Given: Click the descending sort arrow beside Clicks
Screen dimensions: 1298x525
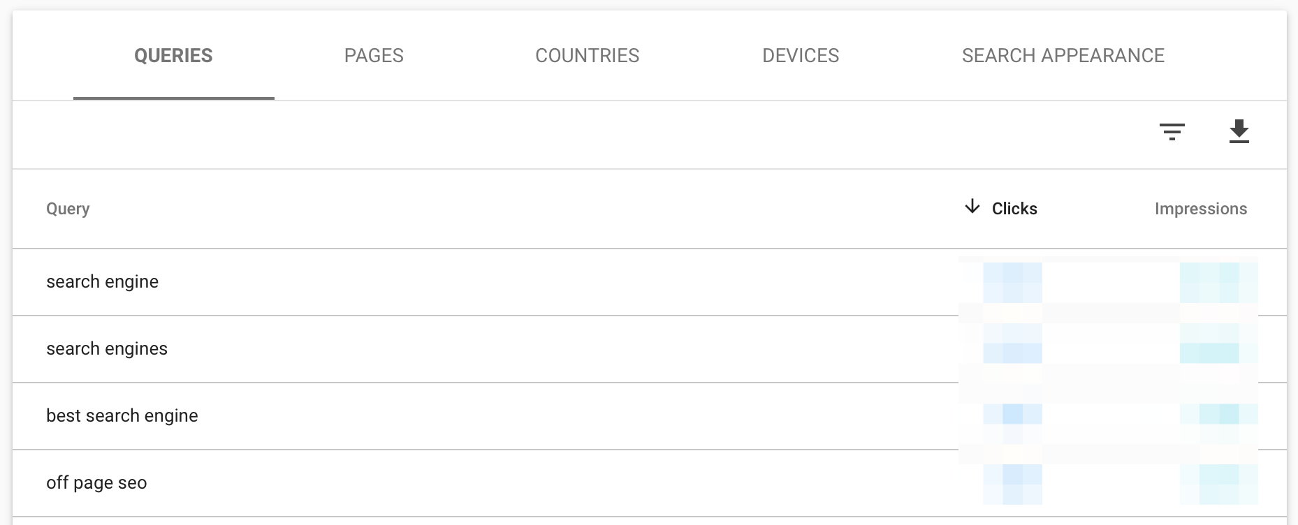Looking at the screenshot, I should click(972, 207).
